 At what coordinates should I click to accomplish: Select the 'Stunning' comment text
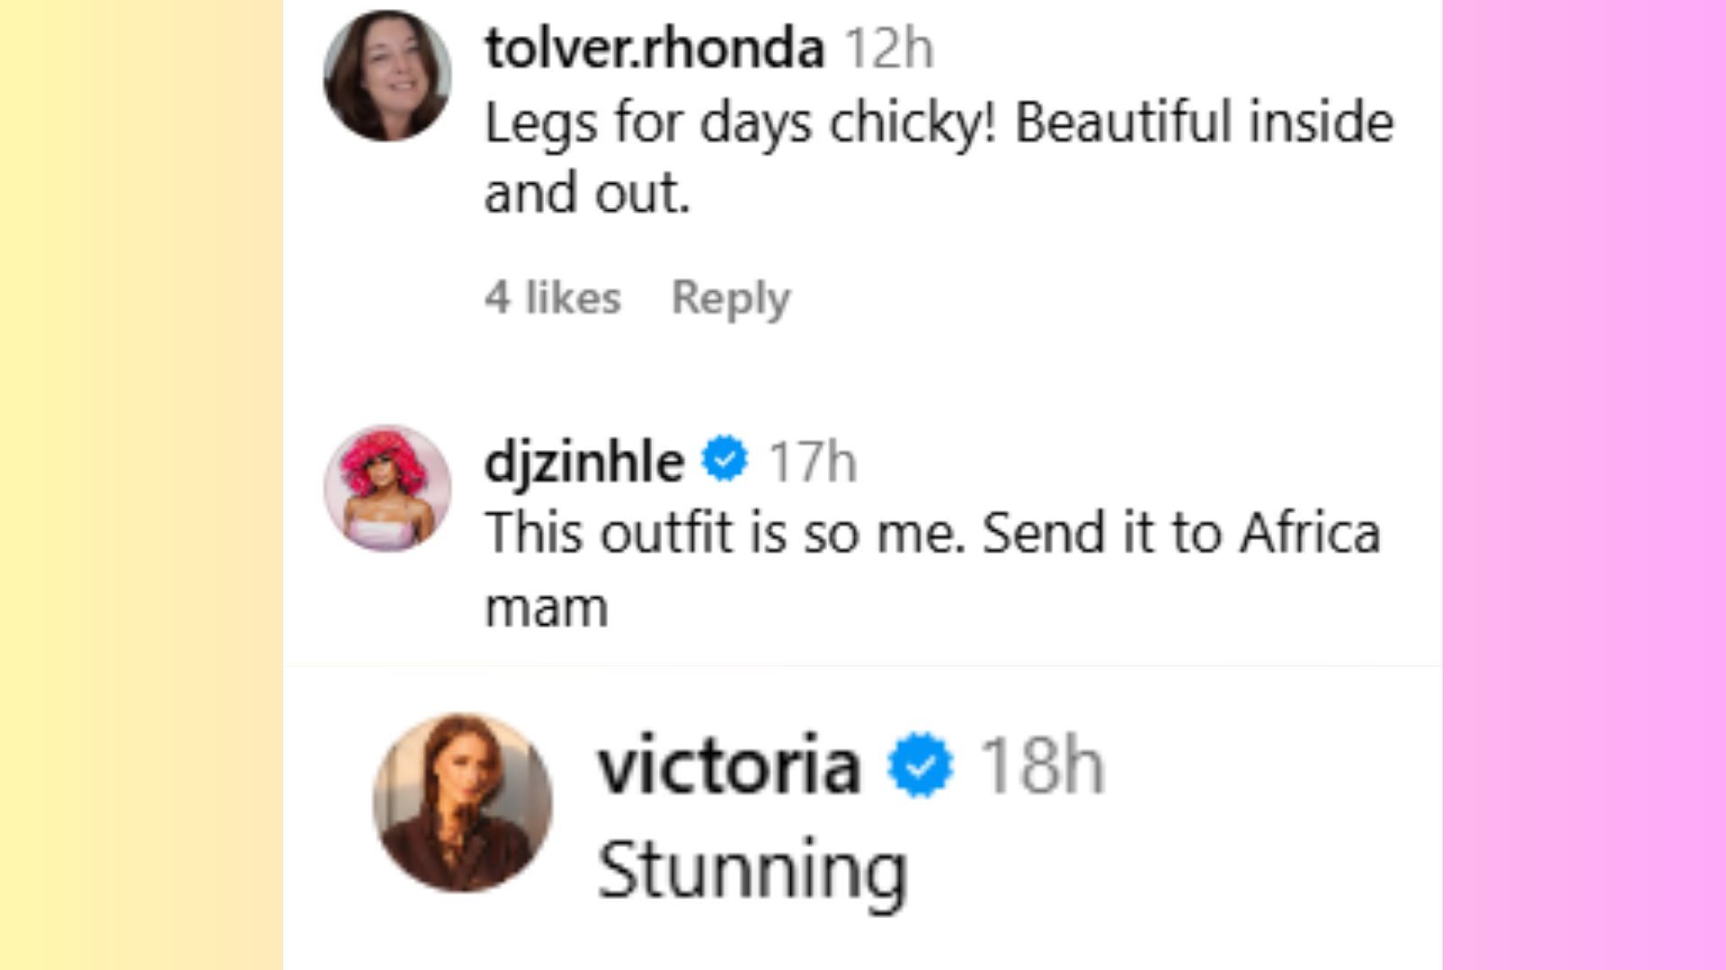click(752, 870)
